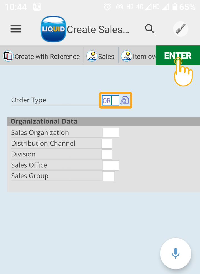
Task: Open the hamburger navigation menu
Action: coord(16,29)
